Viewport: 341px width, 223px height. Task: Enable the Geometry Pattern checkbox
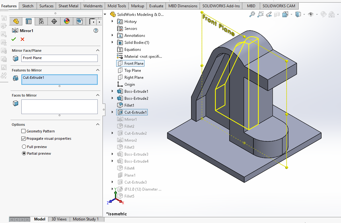click(23, 131)
